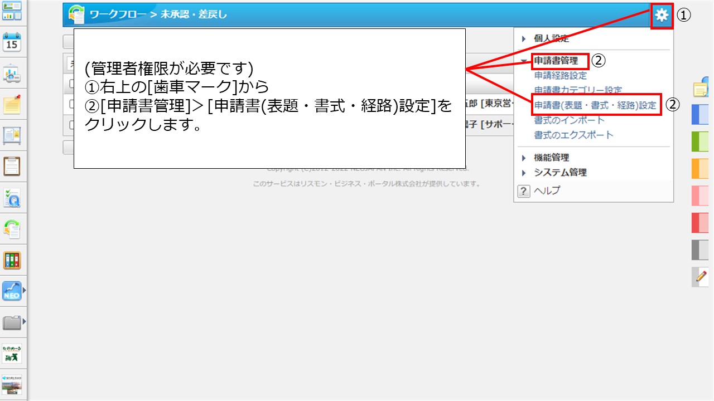
Task: Open 申請書カテゴリー設定 from the menu
Action: pos(578,90)
